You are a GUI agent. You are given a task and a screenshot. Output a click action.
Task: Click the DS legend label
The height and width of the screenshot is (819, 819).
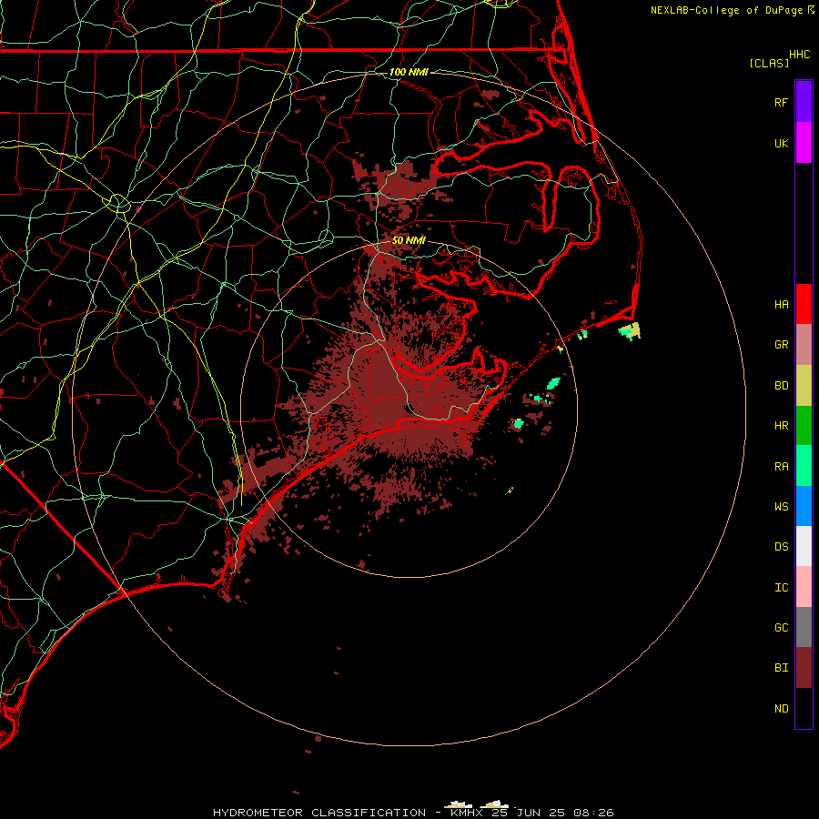pos(781,547)
